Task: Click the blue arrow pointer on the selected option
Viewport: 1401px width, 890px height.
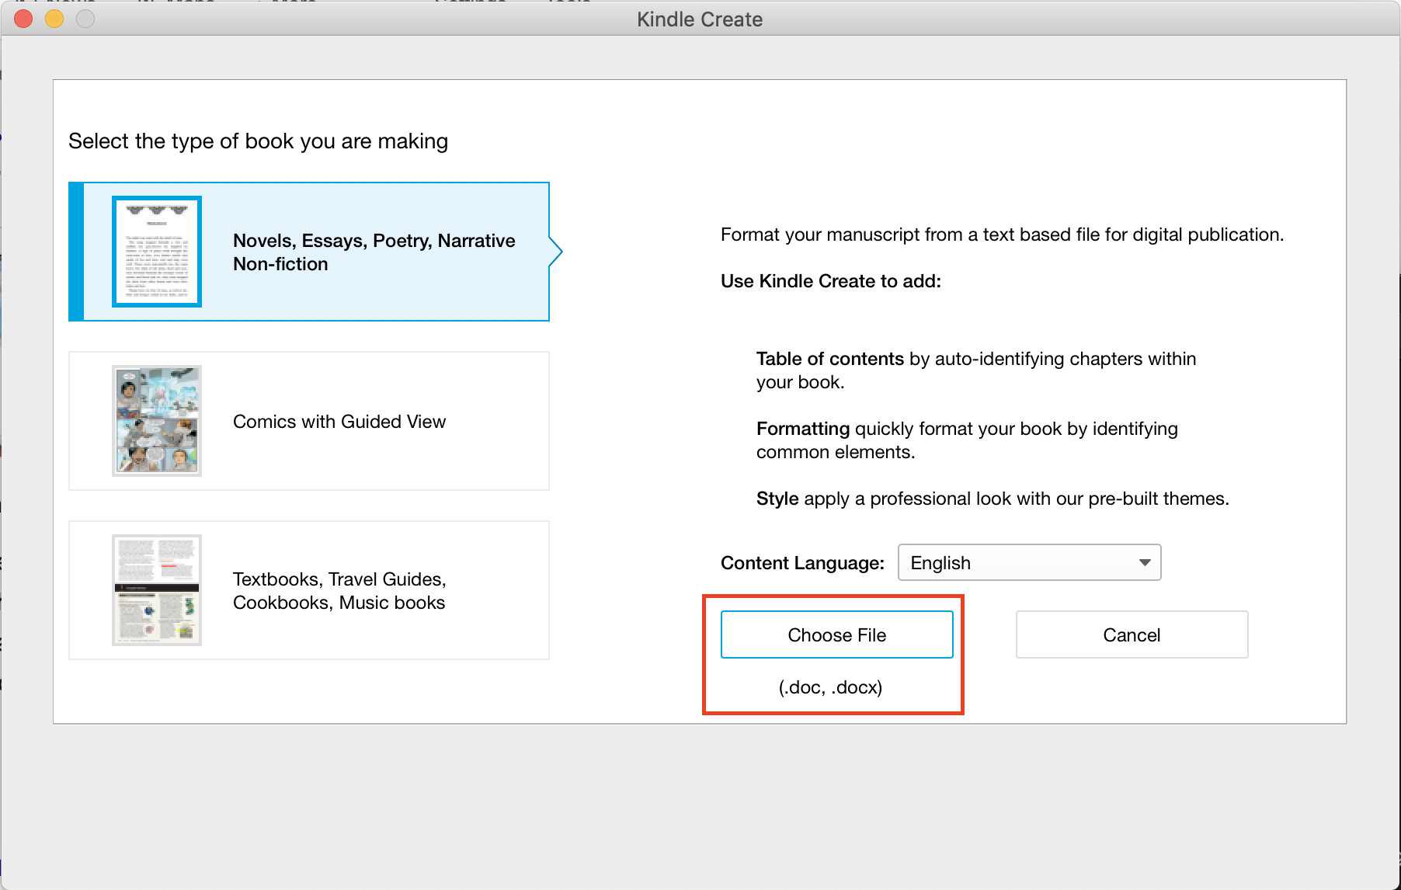Action: pos(554,252)
